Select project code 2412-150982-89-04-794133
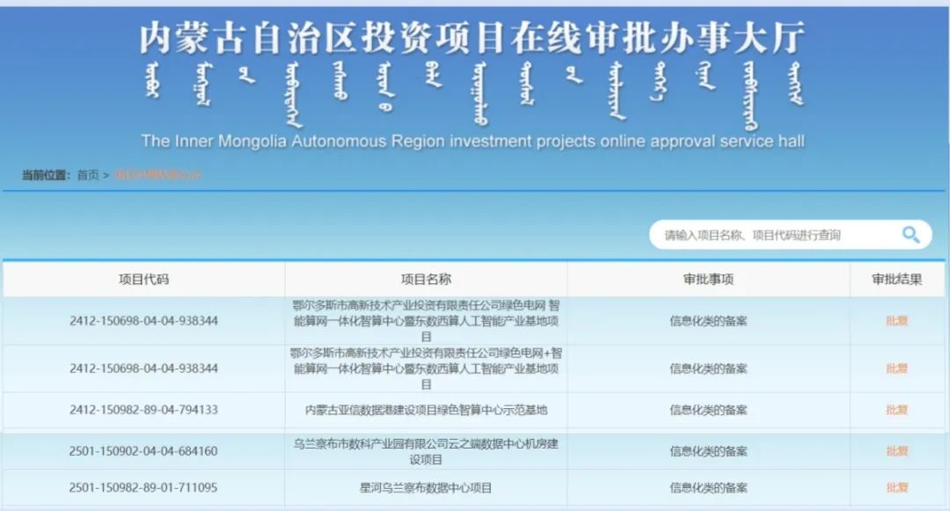This screenshot has width=950, height=511. [x=143, y=410]
